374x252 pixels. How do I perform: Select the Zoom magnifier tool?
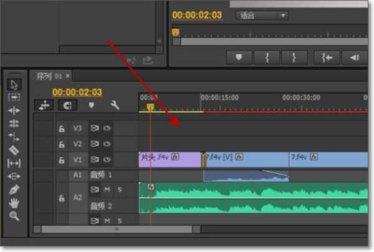tap(14, 216)
